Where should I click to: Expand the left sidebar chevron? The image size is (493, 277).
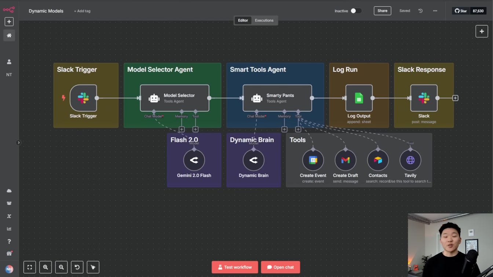[x=19, y=143]
